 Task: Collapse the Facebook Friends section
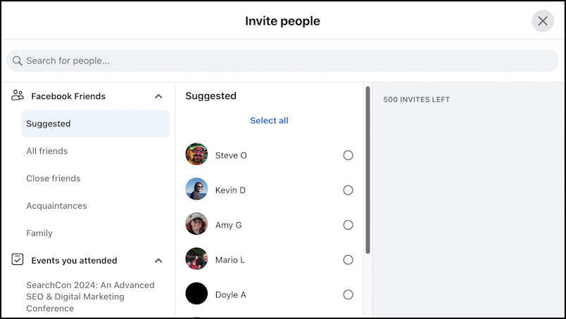tap(158, 96)
